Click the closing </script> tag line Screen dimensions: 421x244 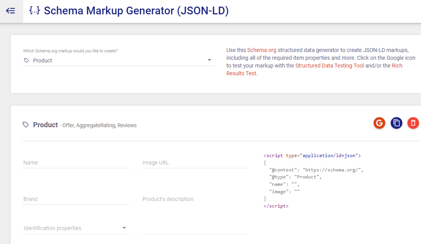276,206
